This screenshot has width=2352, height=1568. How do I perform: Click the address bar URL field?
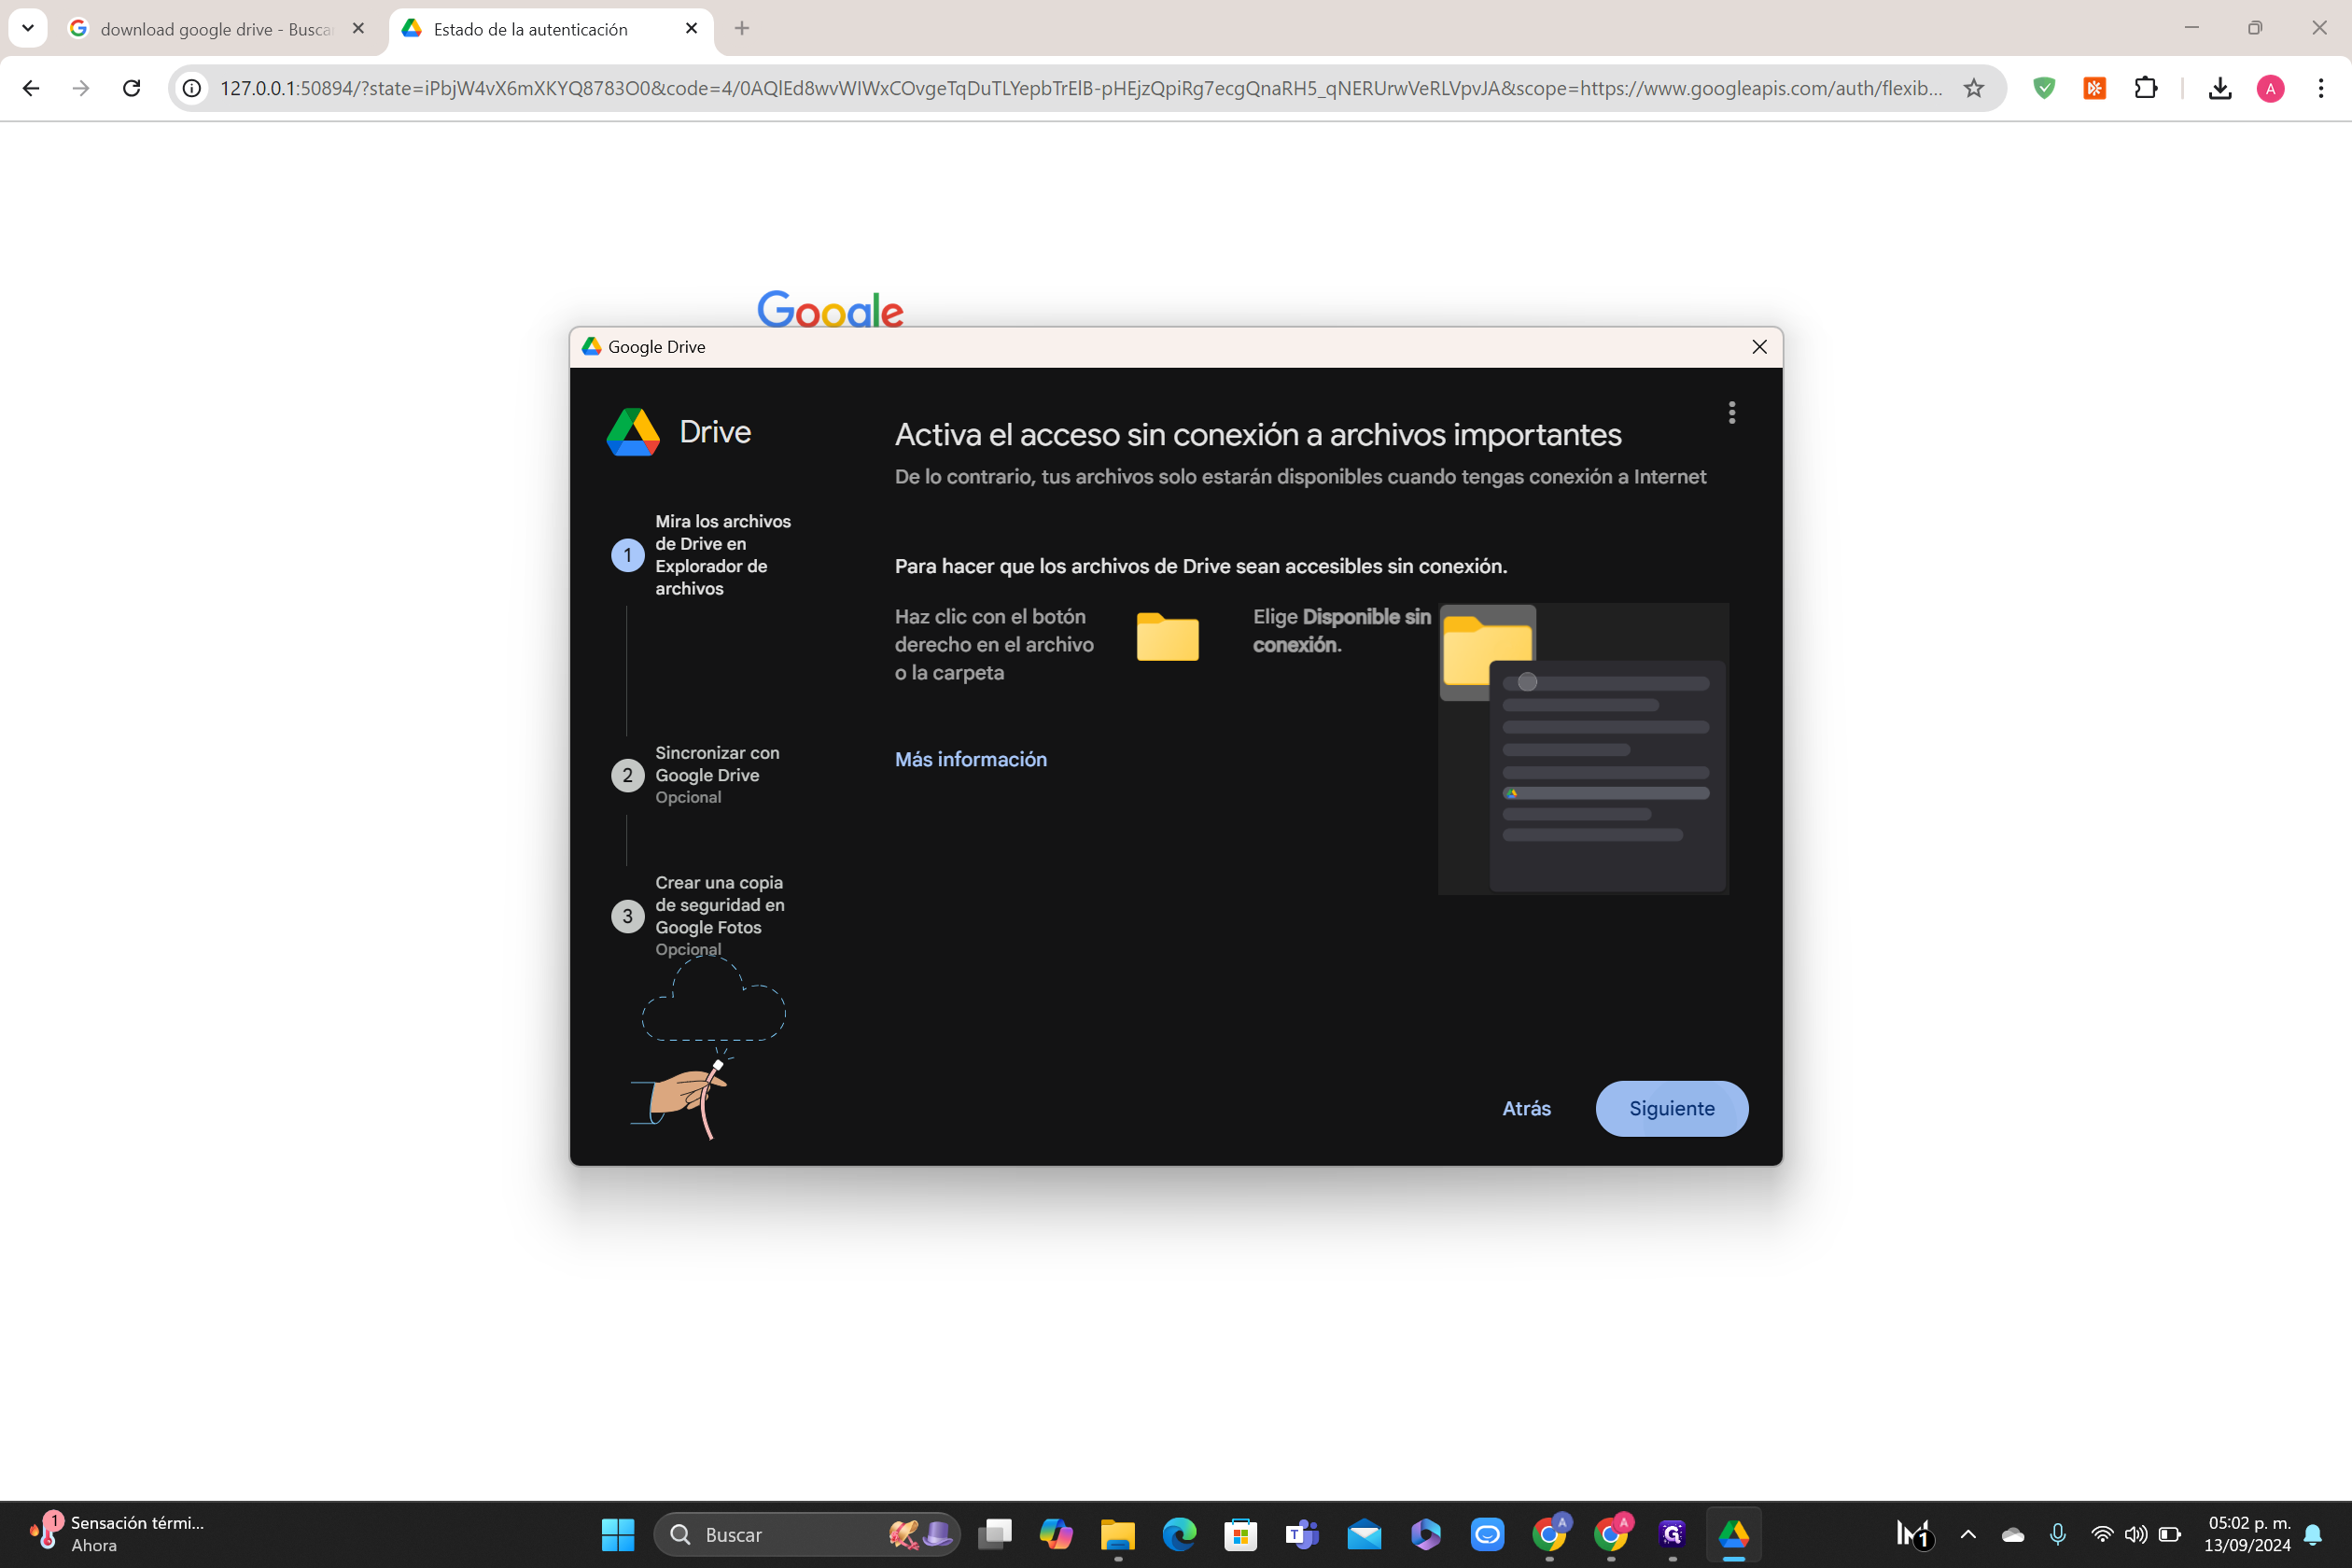1082,88
